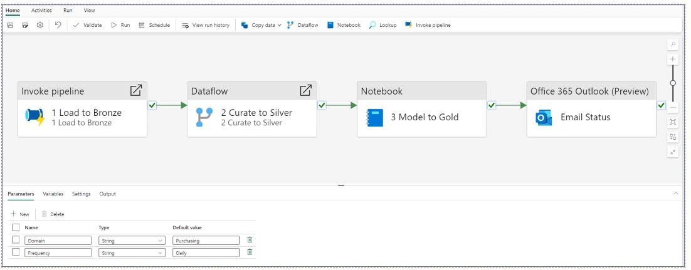Click the Save icon in the toolbar
This screenshot has height=270, width=691.
tap(10, 25)
